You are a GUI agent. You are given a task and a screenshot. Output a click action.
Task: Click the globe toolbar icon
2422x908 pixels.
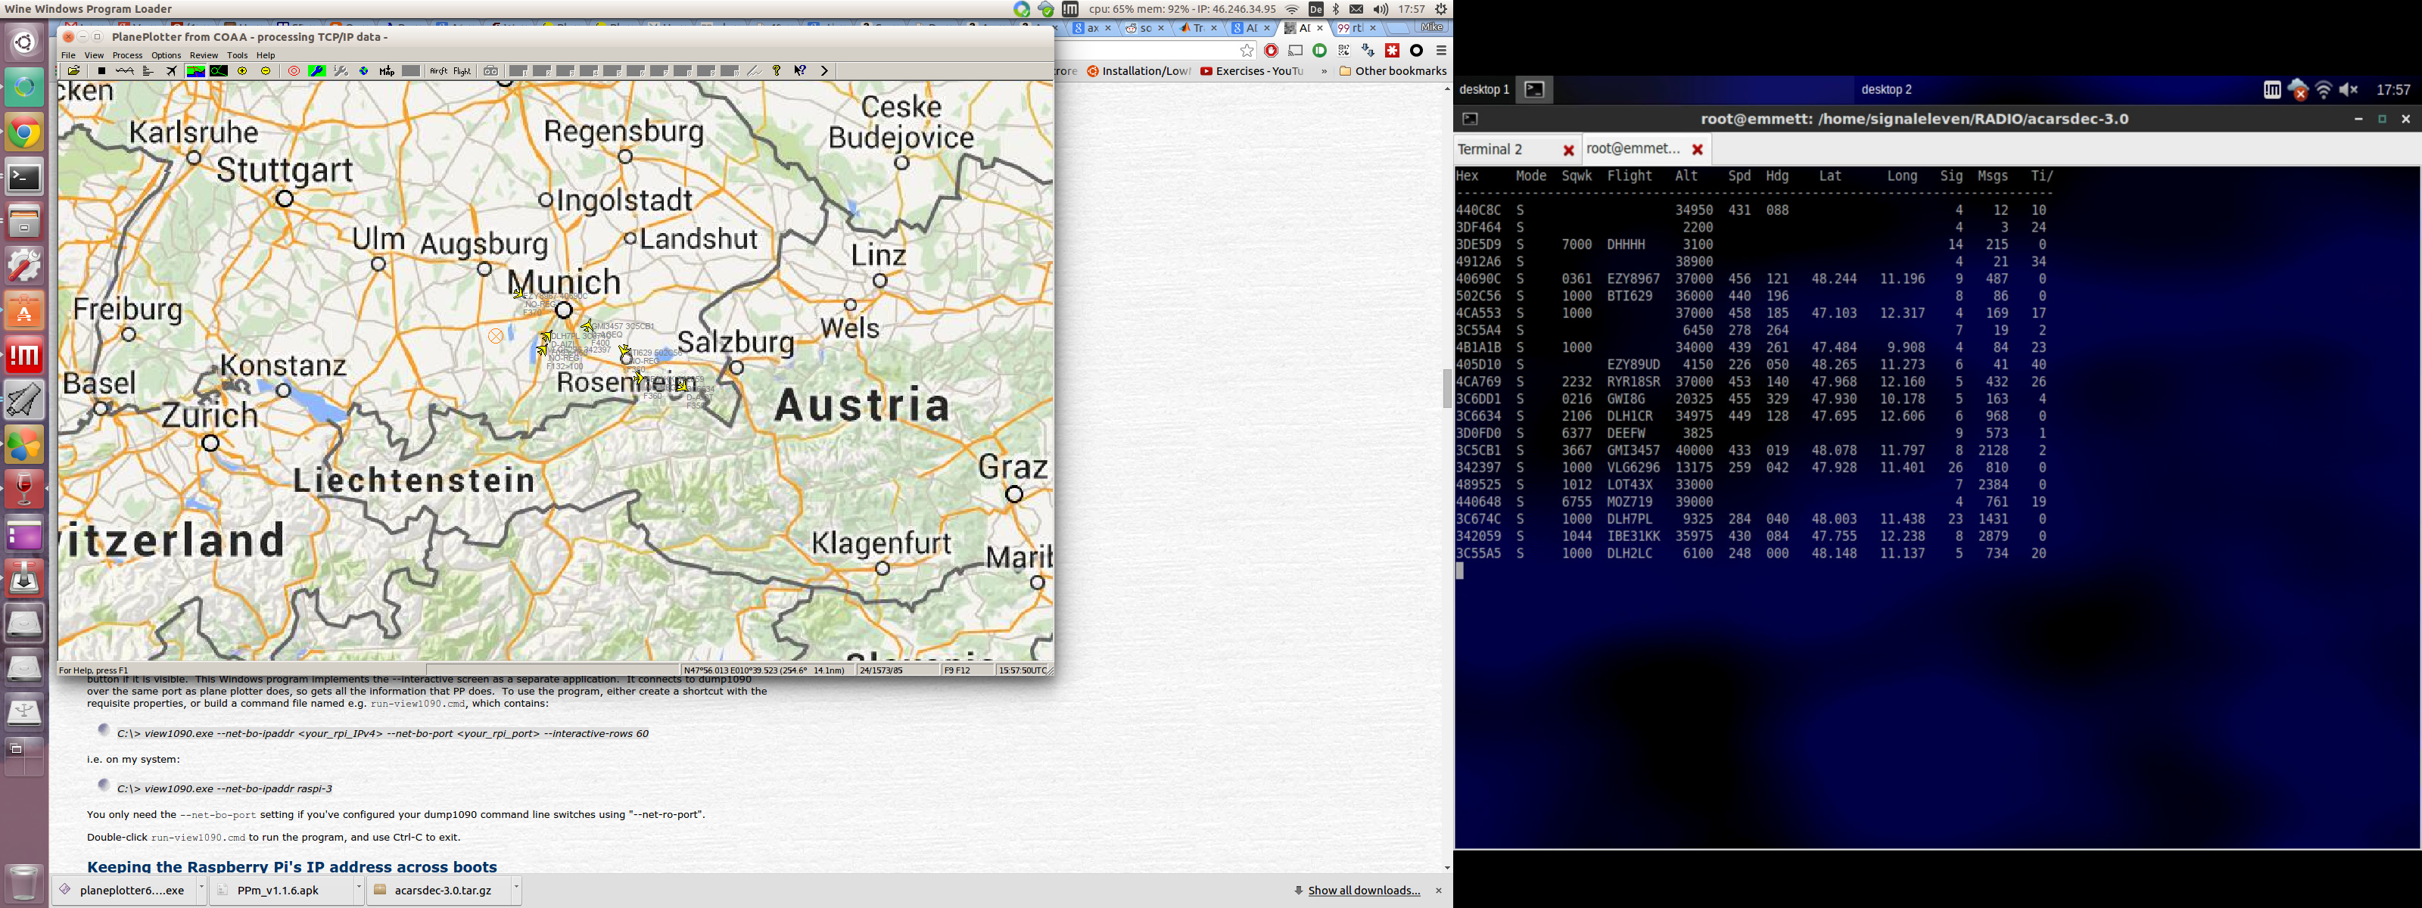click(364, 71)
